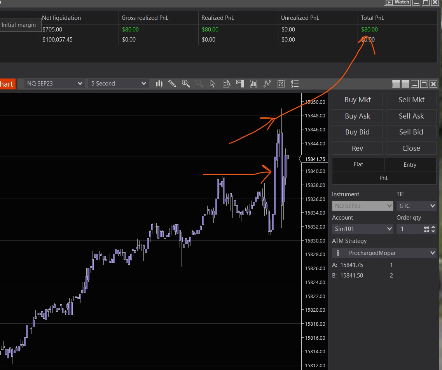Open the Indicators icon
Viewport: 442px width, 370px height.
[267, 84]
